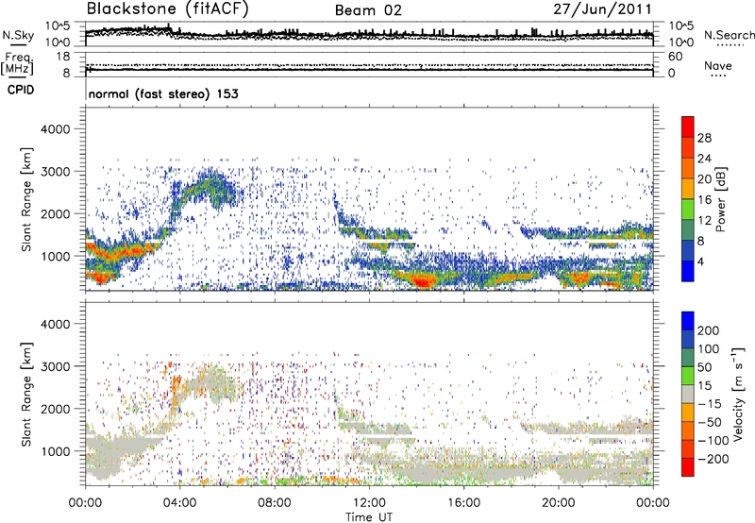The image size is (755, 523).
Task: Click the blue bottom of the Power color bar
Action: [688, 271]
